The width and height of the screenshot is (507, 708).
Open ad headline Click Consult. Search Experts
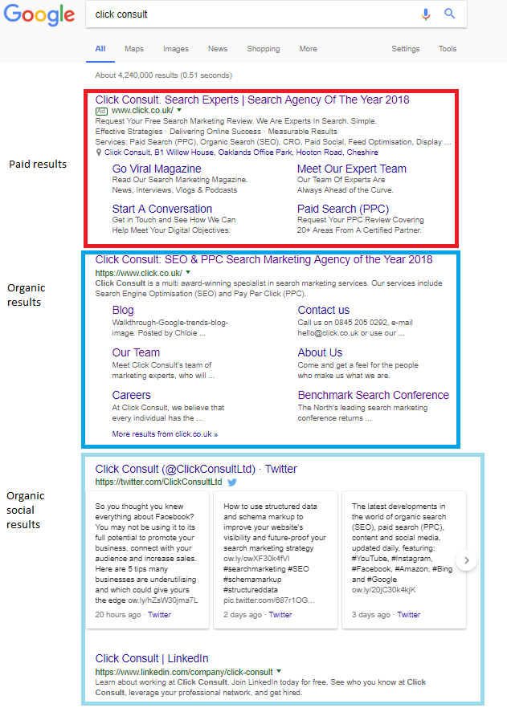[x=252, y=100]
